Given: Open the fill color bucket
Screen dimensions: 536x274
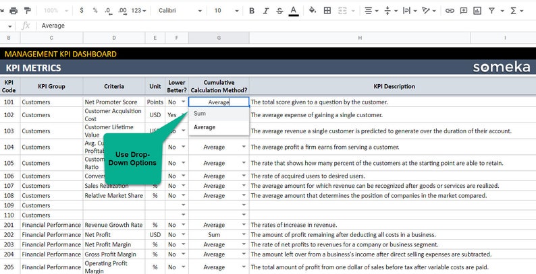Looking at the screenshot, I should [313, 11].
